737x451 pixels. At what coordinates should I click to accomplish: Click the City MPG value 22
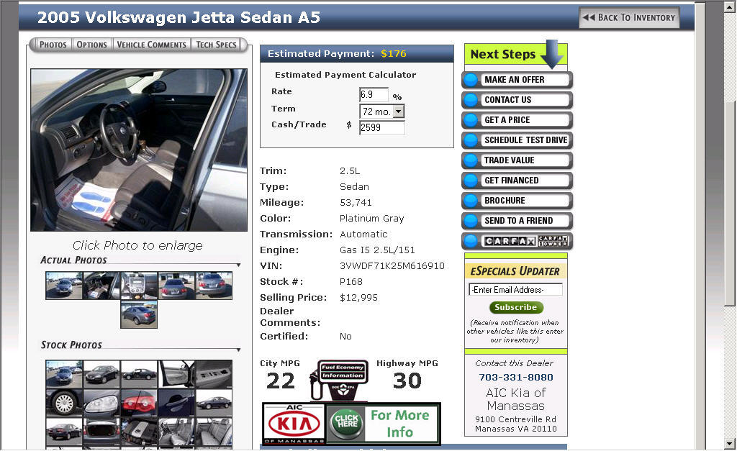[280, 381]
